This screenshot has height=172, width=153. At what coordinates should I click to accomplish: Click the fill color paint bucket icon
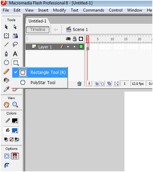[8, 130]
